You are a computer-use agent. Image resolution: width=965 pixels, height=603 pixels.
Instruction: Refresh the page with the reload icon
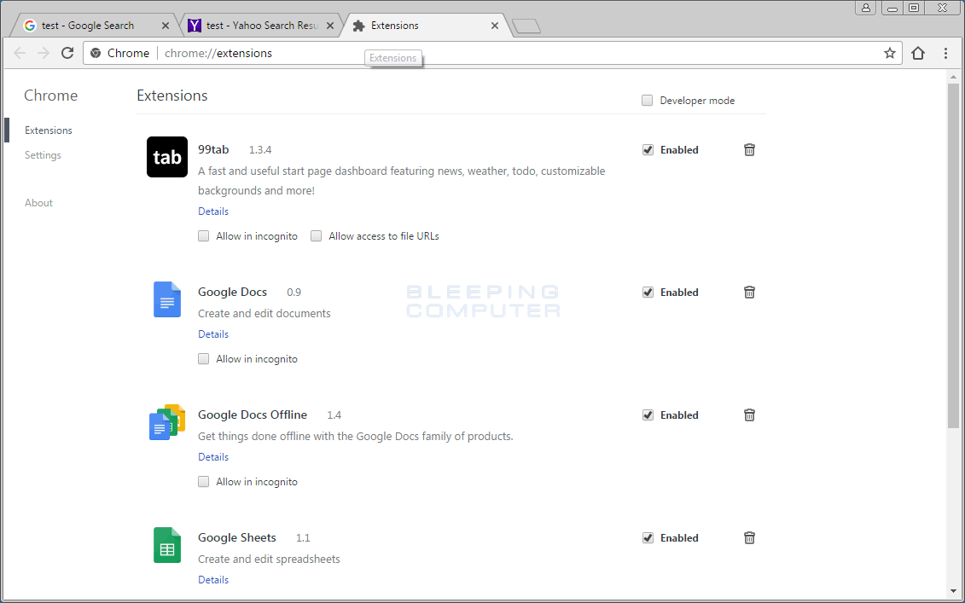67,53
